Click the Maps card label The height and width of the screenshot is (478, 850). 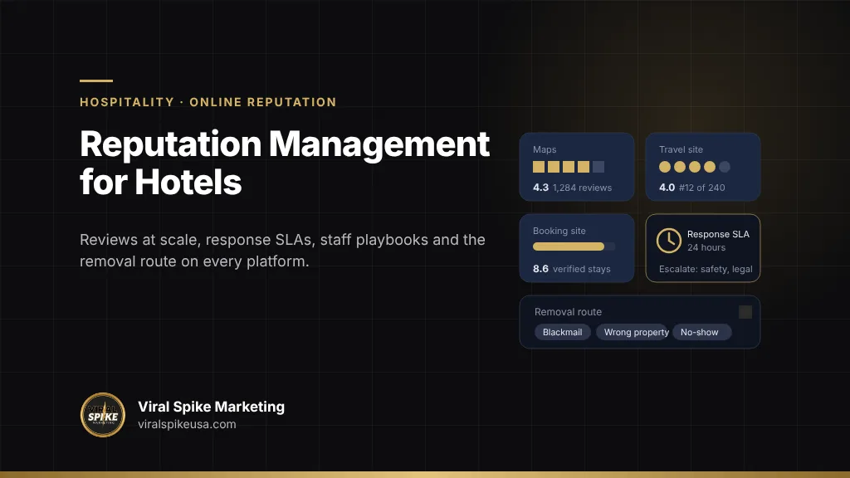pos(545,149)
